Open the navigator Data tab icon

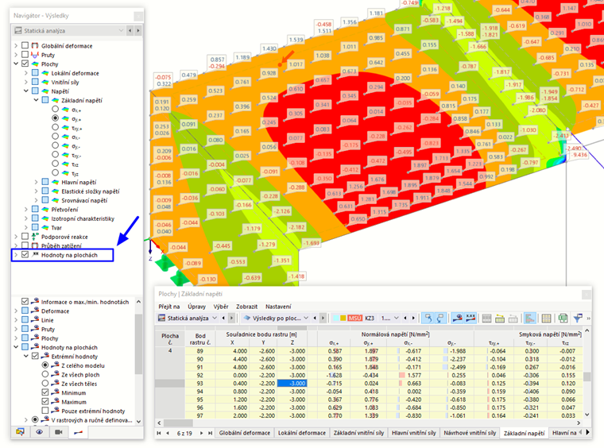click(20, 432)
